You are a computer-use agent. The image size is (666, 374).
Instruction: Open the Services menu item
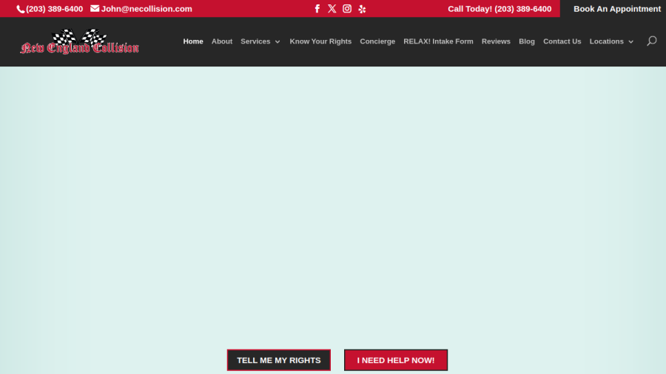pos(255,41)
